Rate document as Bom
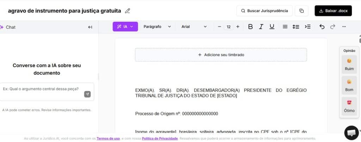This screenshot has width=361, height=142. click(x=349, y=85)
